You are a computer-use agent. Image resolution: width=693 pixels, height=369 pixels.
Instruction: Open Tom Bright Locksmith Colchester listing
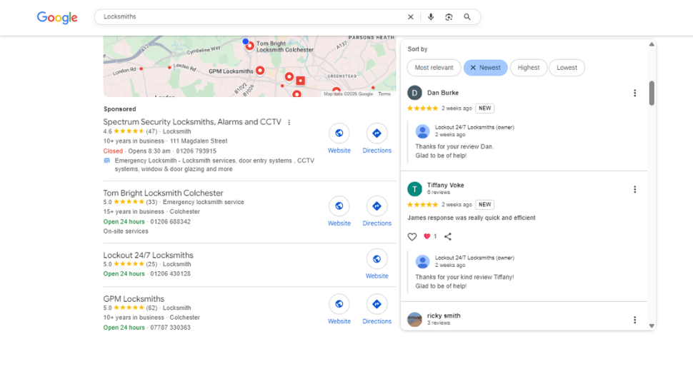tap(163, 193)
